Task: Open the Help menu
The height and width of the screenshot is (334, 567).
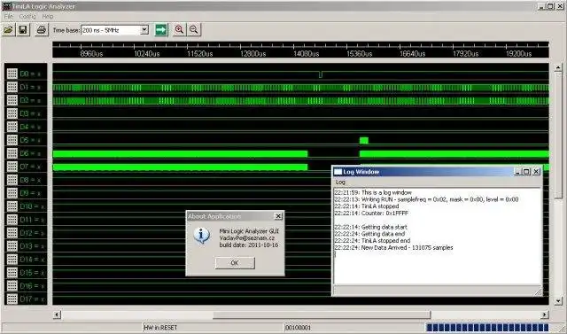Action: [48, 17]
